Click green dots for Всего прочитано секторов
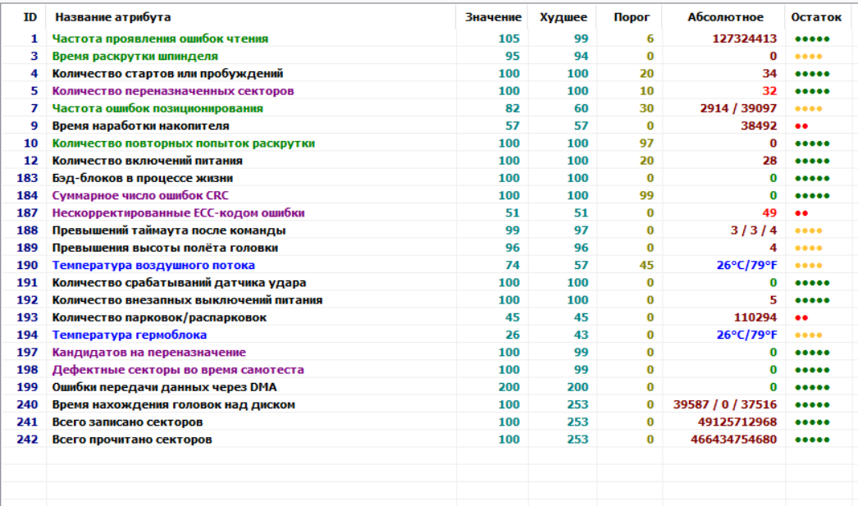The height and width of the screenshot is (506, 858). click(811, 440)
